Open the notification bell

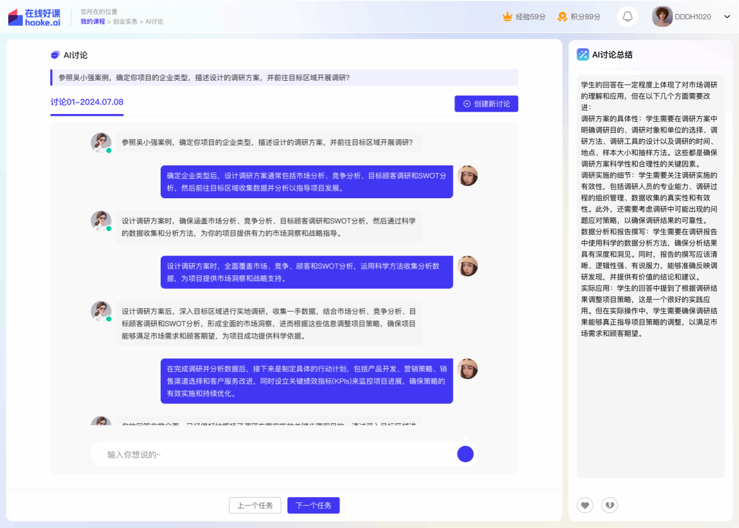[x=627, y=16]
